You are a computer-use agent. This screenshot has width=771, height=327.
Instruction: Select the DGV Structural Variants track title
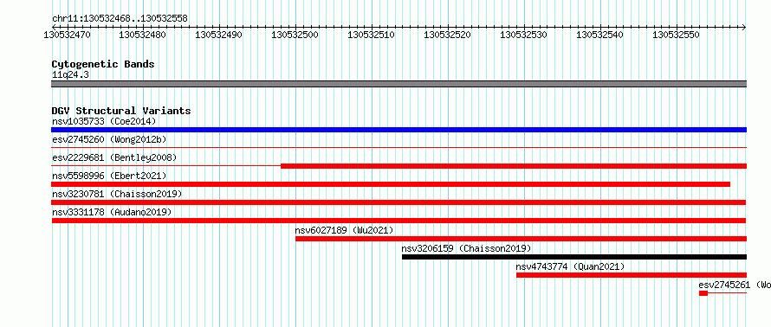click(x=121, y=111)
